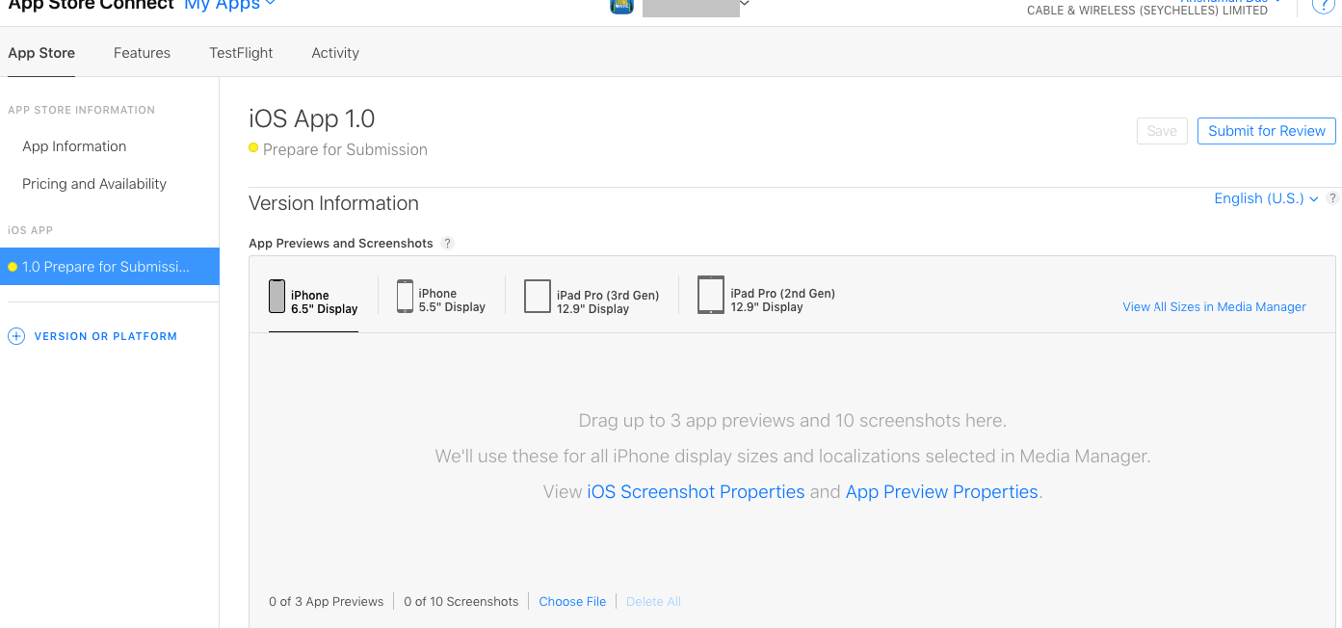Screen dimensions: 1342x628
Task: Click the Save button
Action: [1162, 131]
